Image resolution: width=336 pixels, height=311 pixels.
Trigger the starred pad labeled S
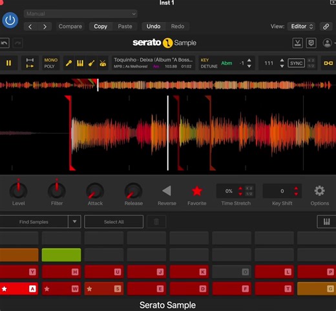pyautogui.click(x=104, y=288)
